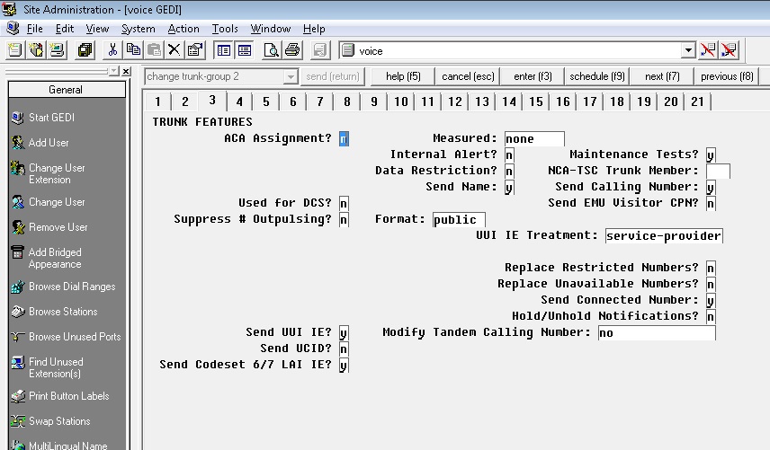770x450 pixels.
Task: Click the Find Unused Extension(s) icon
Action: [x=18, y=362]
